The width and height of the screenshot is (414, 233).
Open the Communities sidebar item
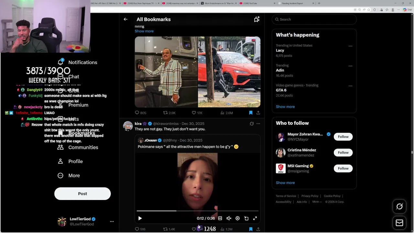point(78,147)
